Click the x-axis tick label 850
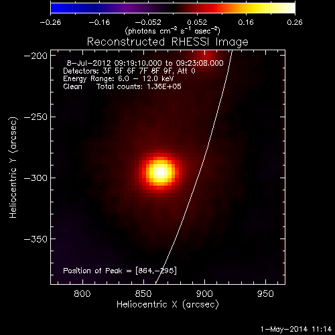Image resolution: width=335 pixels, height=335 pixels. tap(143, 293)
